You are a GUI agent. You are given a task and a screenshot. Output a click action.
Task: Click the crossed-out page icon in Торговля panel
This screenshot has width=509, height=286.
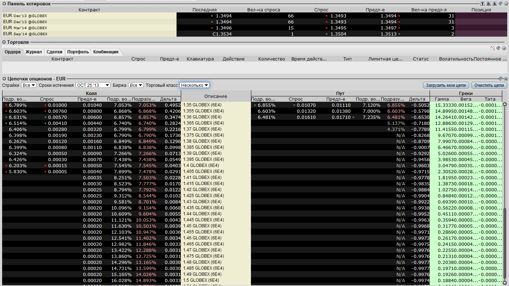(x=493, y=48)
